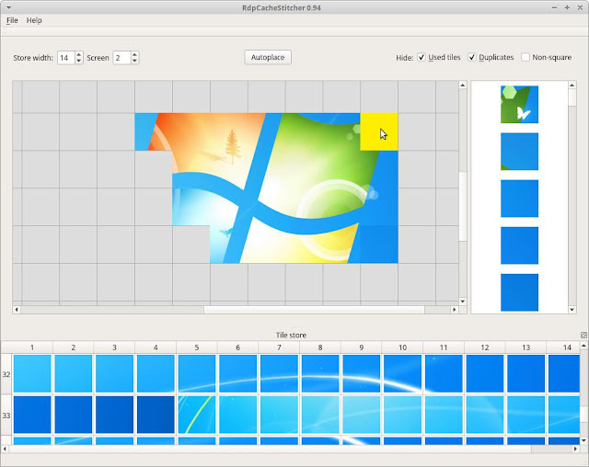Click the canvas horizontal scrollbar handle
The image size is (589, 467).
[x=314, y=310]
